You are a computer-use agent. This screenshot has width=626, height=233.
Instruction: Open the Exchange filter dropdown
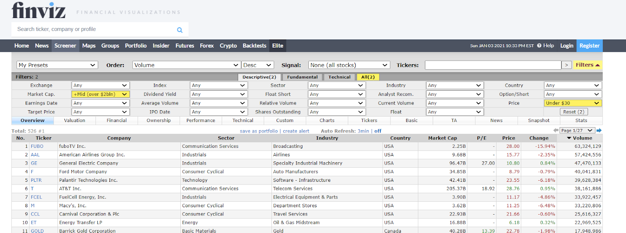pos(101,85)
